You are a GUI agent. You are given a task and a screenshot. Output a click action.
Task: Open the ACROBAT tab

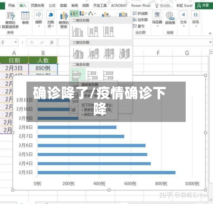119,6
